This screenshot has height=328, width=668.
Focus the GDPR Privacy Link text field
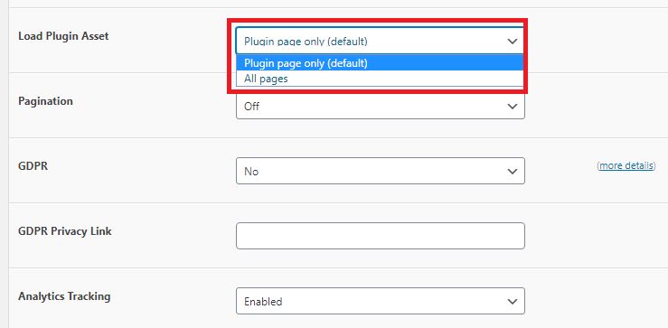point(381,236)
